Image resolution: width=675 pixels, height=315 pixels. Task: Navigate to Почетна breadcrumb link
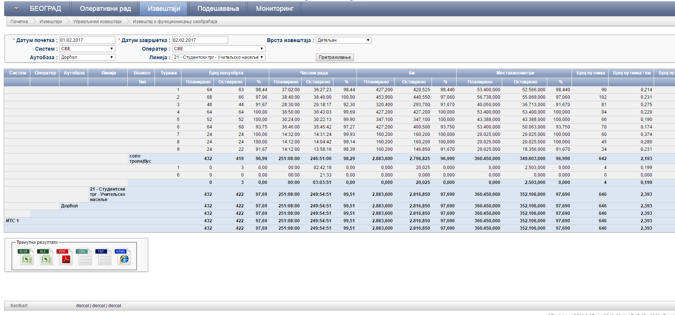pyautogui.click(x=19, y=22)
